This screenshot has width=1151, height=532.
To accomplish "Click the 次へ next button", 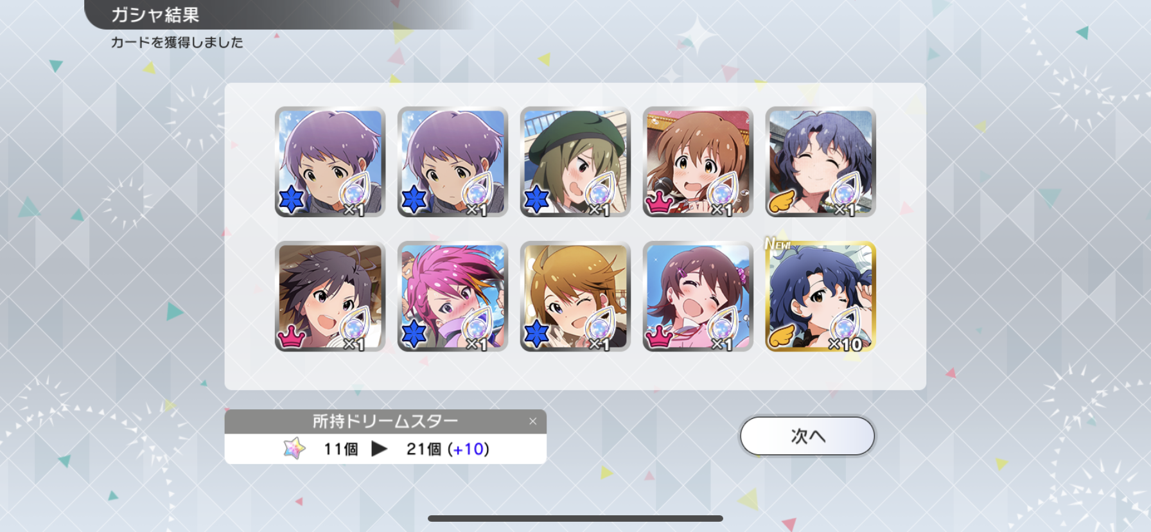I will (807, 436).
